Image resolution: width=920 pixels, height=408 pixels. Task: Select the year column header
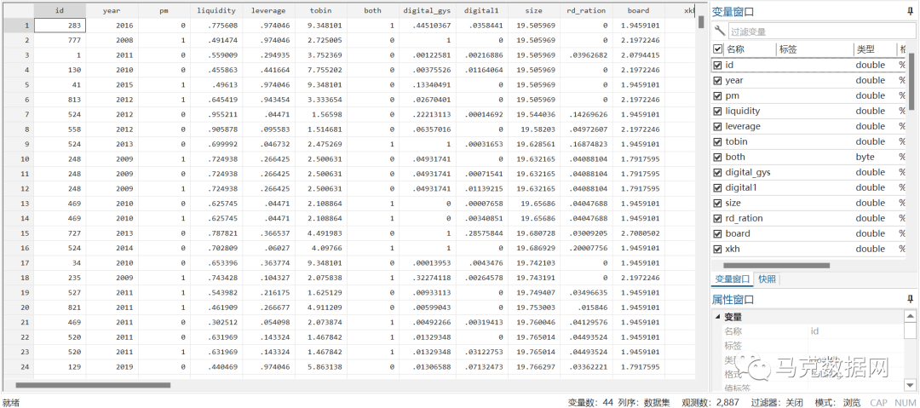112,10
